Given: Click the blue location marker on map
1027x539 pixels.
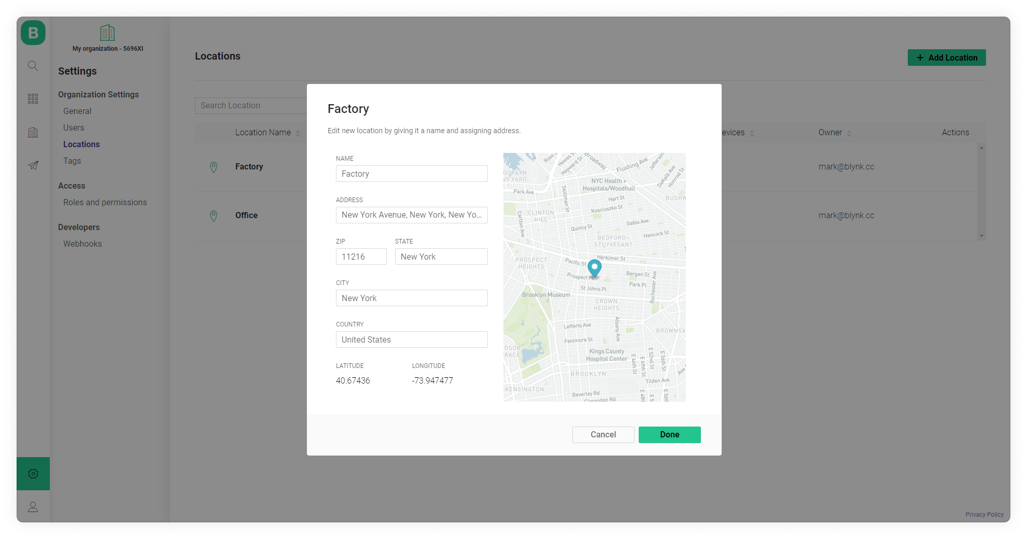Looking at the screenshot, I should pyautogui.click(x=595, y=268).
